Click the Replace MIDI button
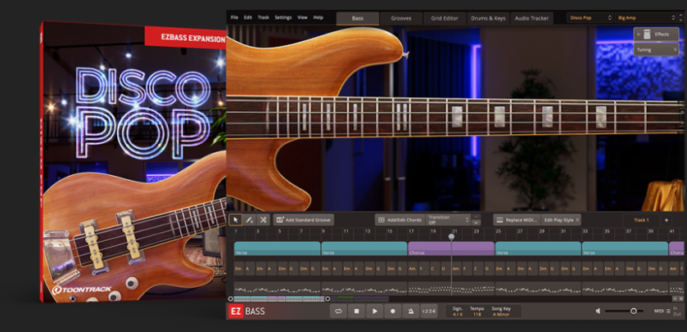Viewport: 687px width, 332px height. [517, 220]
